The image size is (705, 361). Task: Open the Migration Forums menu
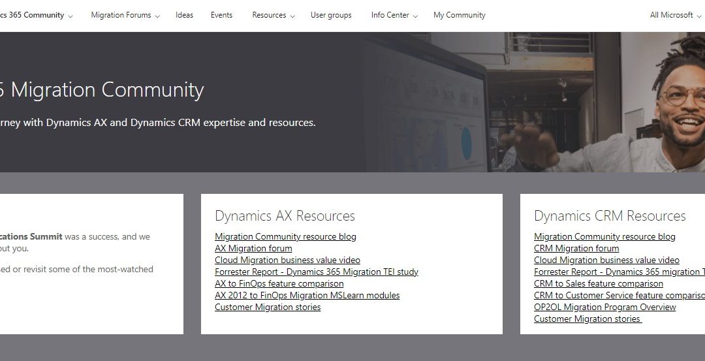tap(125, 15)
